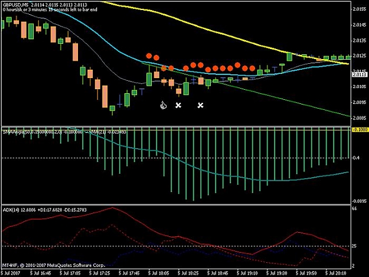Click the 2.0145 price scale label
This screenshot has width=369, height=277.
360,25
